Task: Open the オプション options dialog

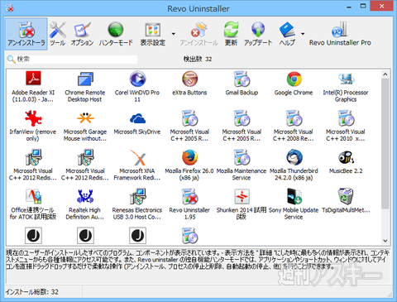Action: pyautogui.click(x=82, y=34)
